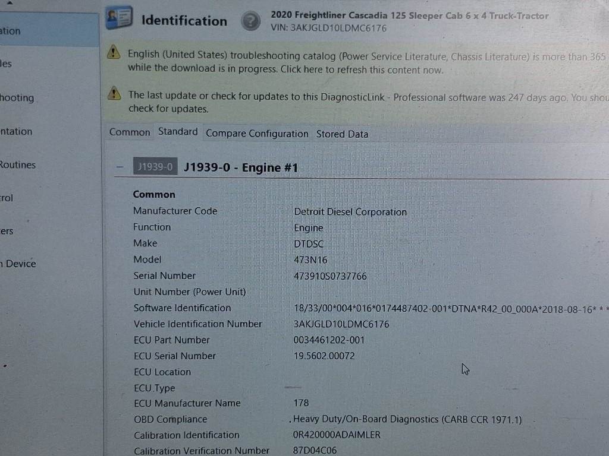Open the Compare Configuration tab
Screen dimensions: 609x456
point(257,134)
